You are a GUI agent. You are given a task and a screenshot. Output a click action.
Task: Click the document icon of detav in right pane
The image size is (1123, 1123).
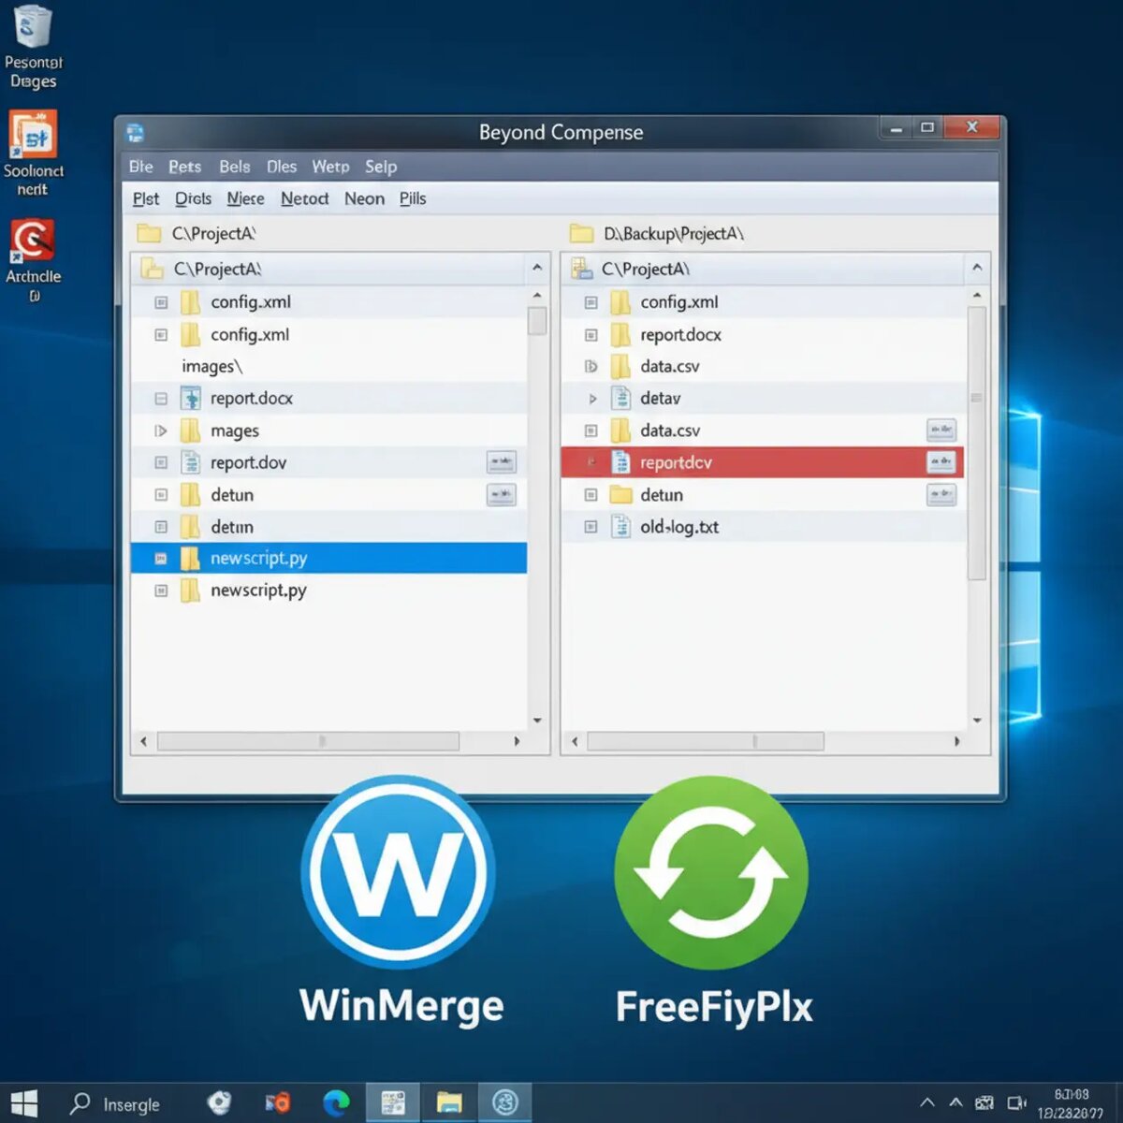(620, 398)
